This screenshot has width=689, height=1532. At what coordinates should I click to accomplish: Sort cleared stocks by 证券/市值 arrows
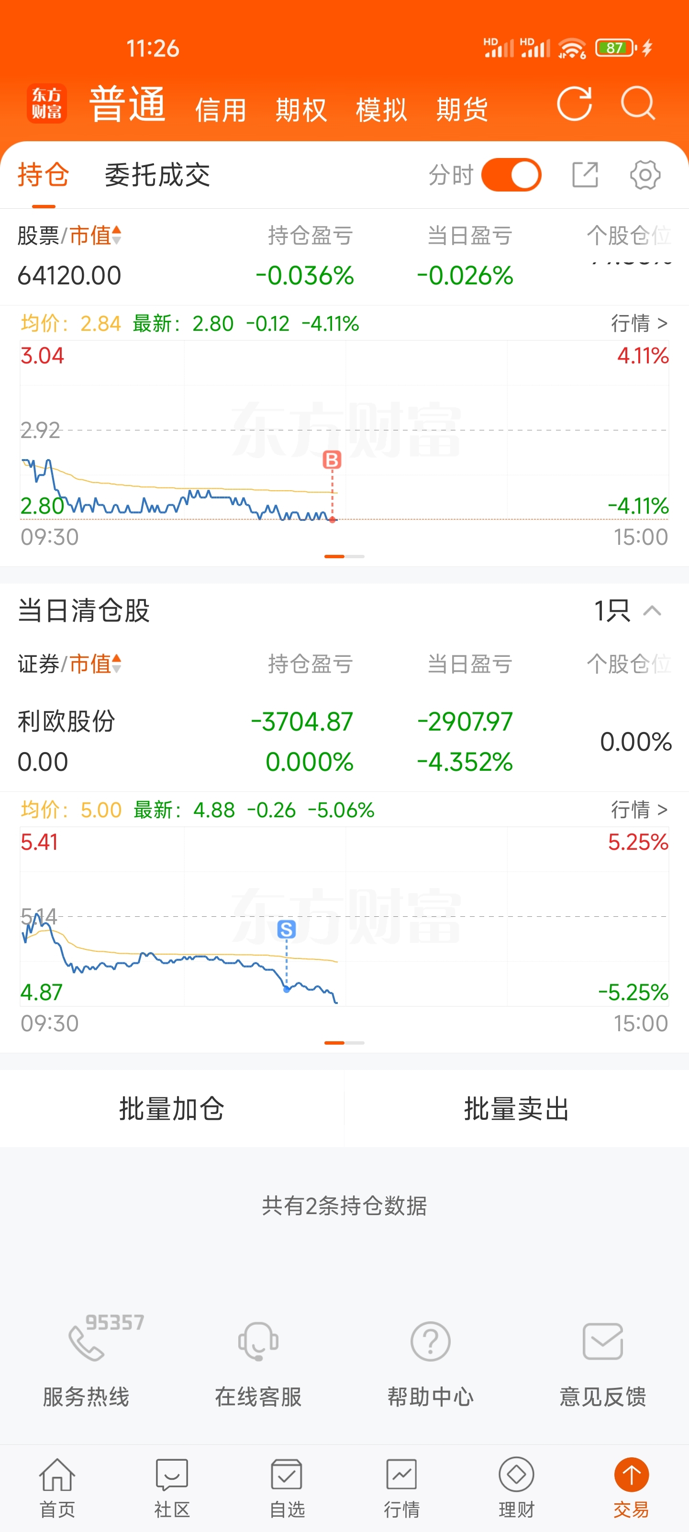(117, 664)
